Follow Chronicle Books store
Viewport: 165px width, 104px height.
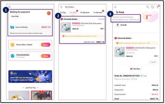[x=46, y=56]
